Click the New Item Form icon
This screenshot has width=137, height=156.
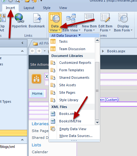click(x=89, y=18)
